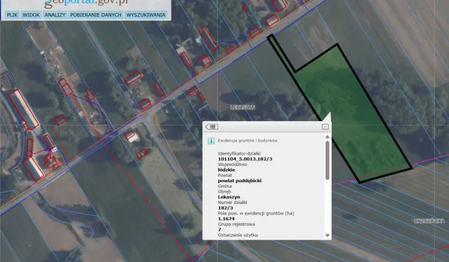Image resolution: width=449 pixels, height=262 pixels.
Task: Click the popup scrollbar down arrow
Action: tap(327, 235)
